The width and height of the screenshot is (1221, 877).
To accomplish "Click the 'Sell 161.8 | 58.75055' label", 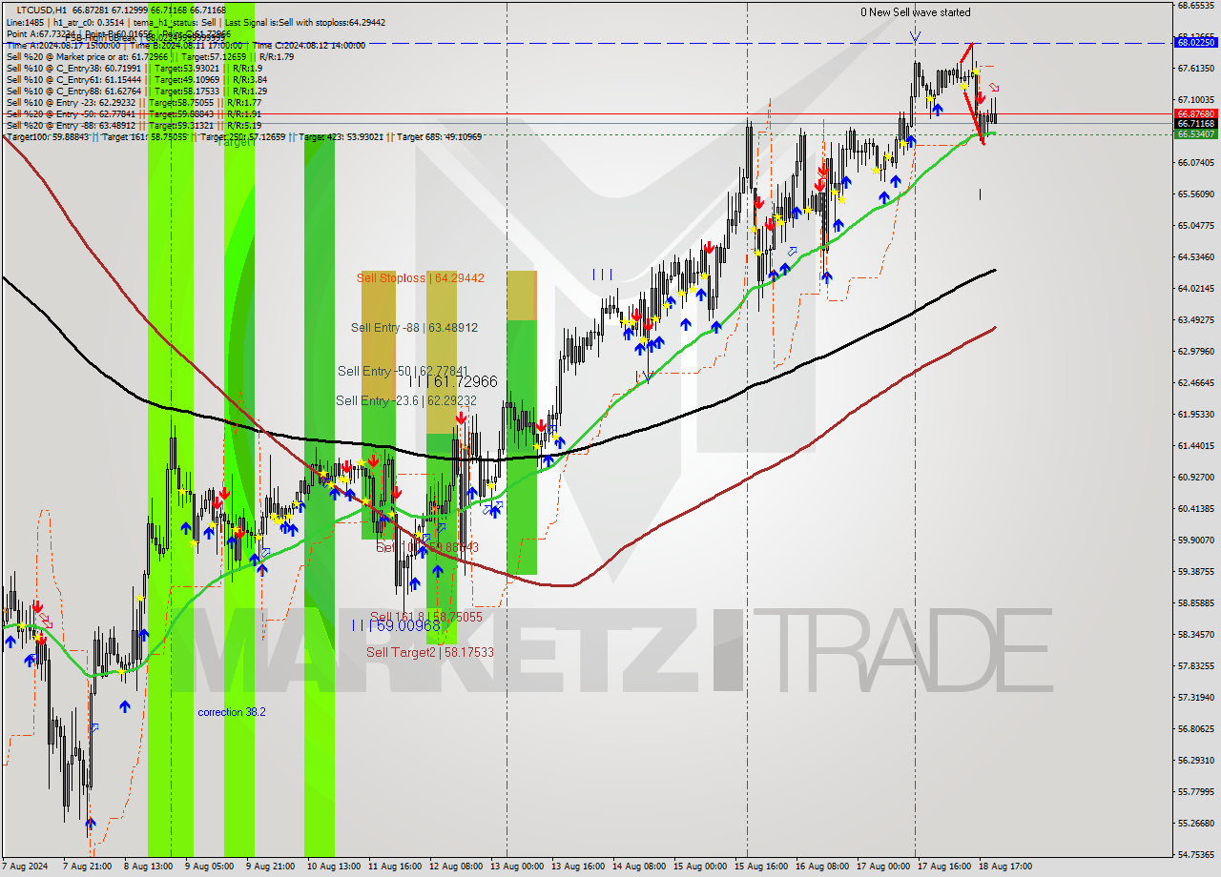I will 426,618.
